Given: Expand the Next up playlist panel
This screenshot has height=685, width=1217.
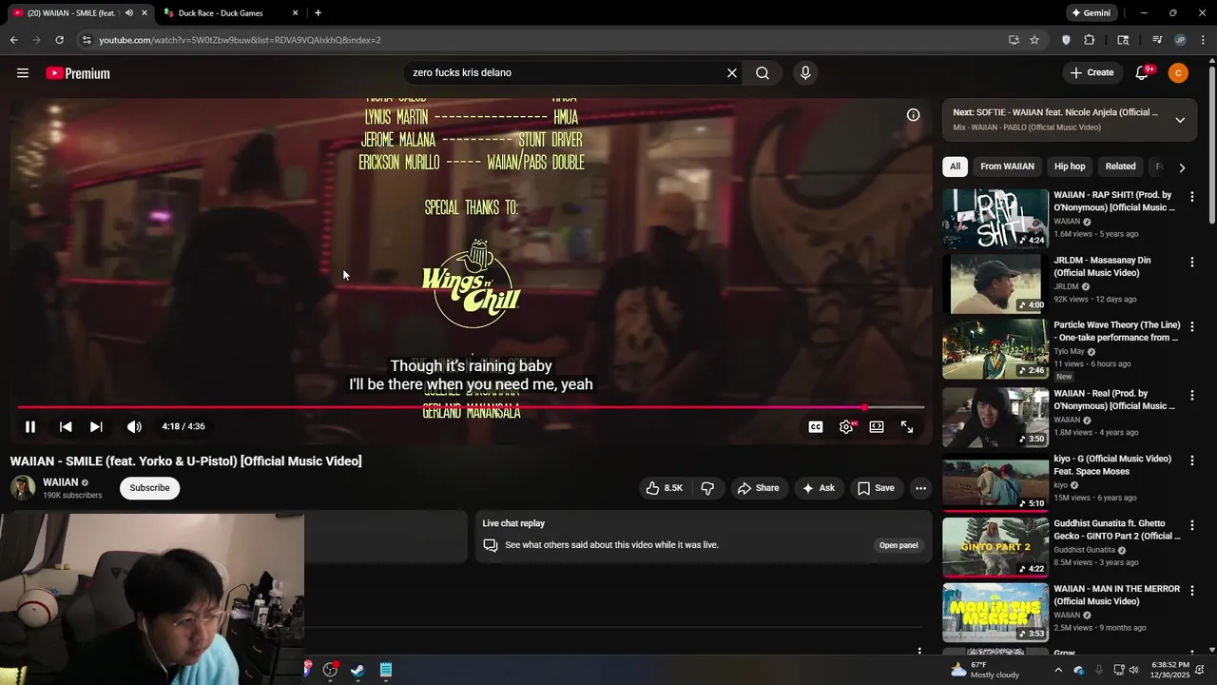Looking at the screenshot, I should click(x=1180, y=120).
